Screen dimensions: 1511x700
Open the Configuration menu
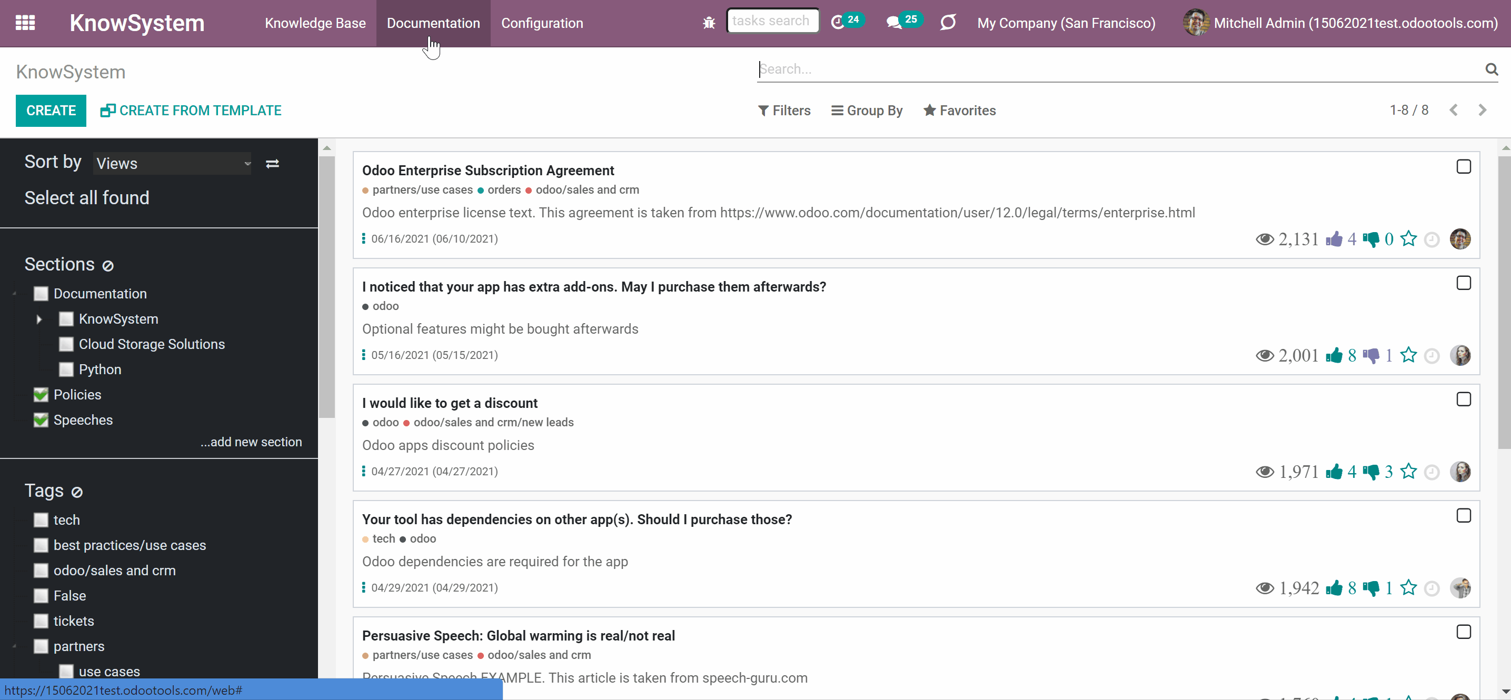[x=542, y=23]
